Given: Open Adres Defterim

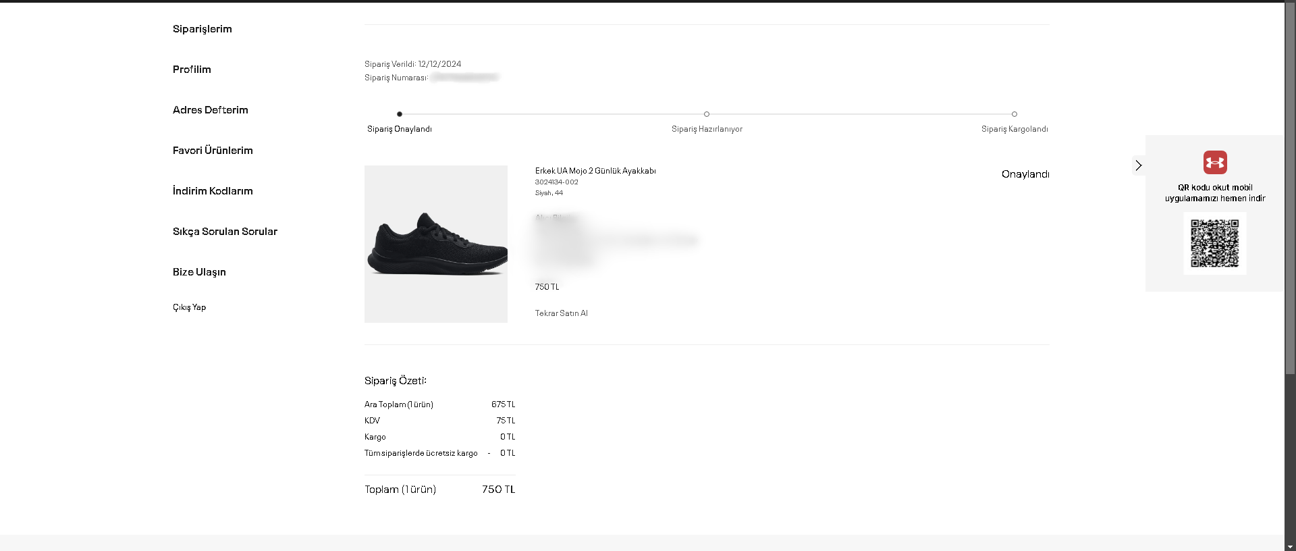Looking at the screenshot, I should pos(210,110).
